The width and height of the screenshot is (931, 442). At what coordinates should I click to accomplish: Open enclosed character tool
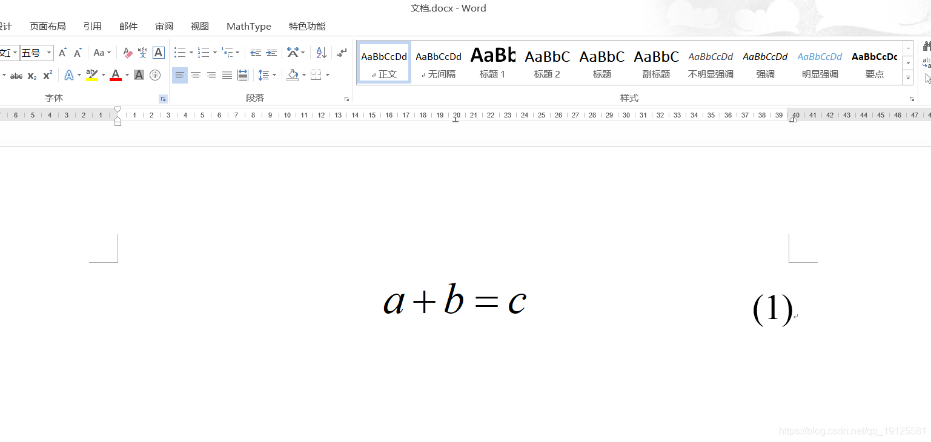pyautogui.click(x=155, y=75)
